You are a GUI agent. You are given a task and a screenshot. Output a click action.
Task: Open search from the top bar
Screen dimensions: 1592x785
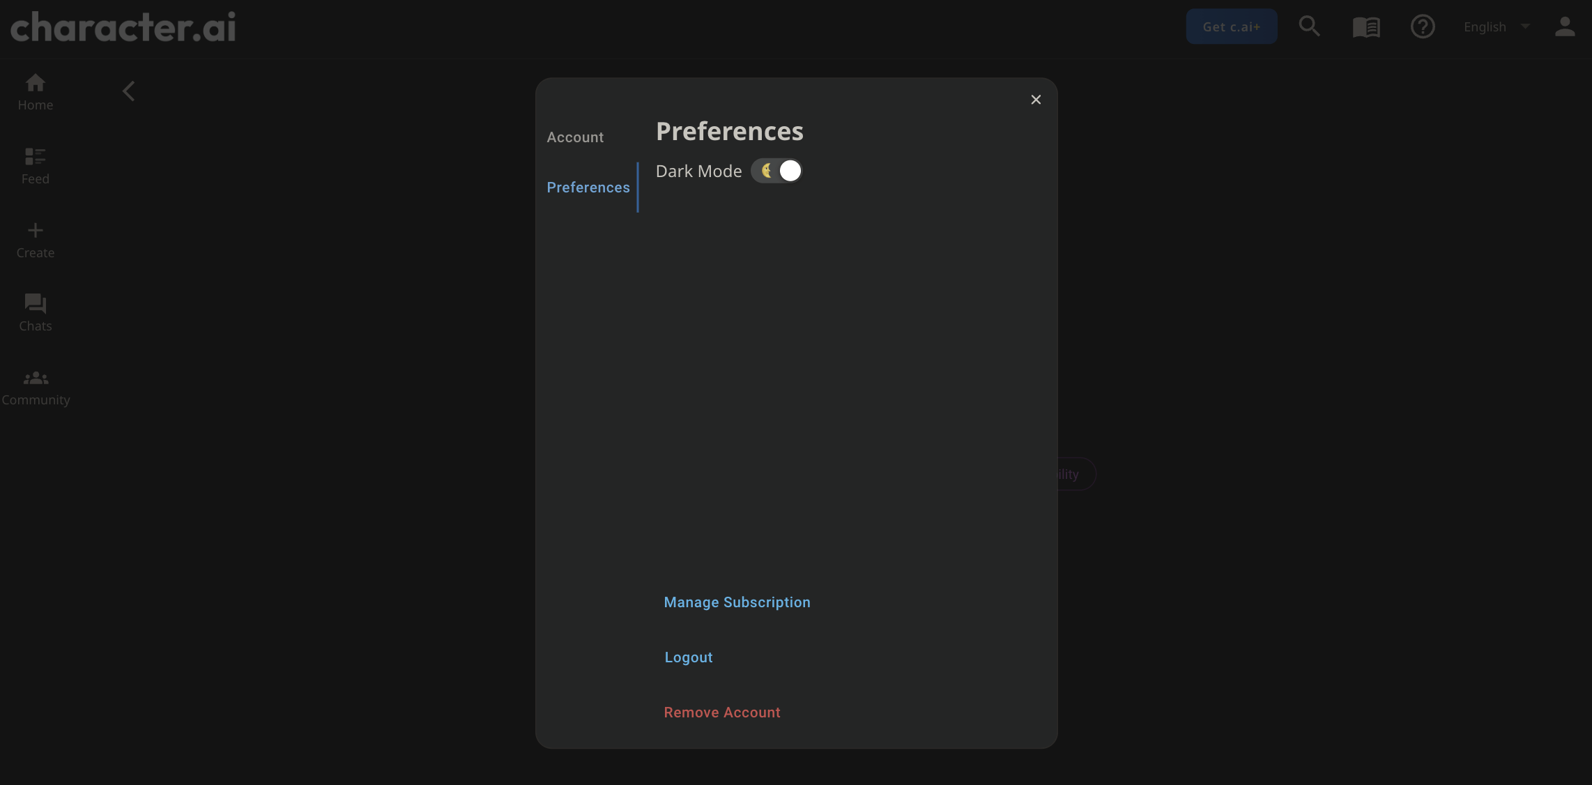(x=1309, y=26)
